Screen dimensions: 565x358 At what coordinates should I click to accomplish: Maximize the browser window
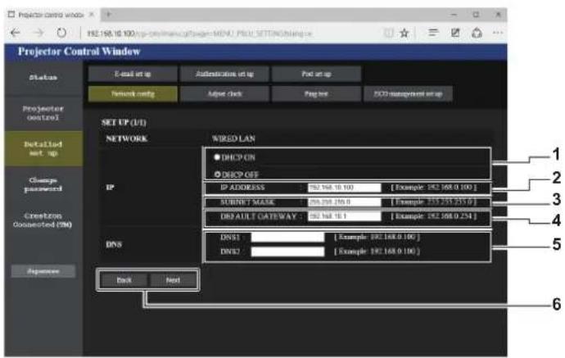click(476, 15)
